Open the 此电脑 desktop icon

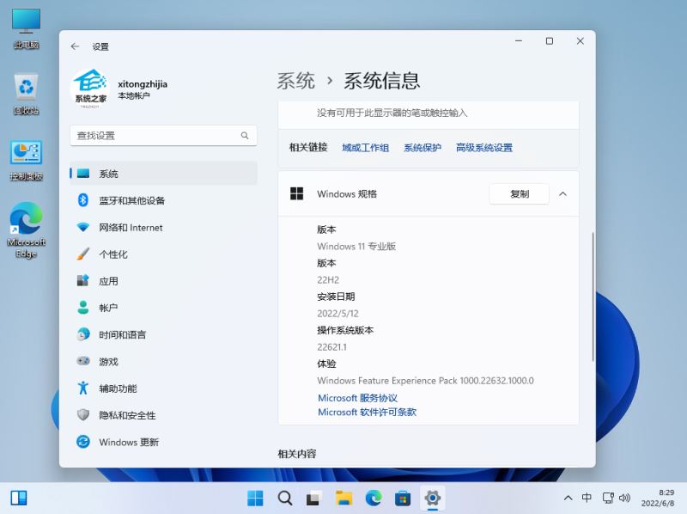tap(27, 28)
